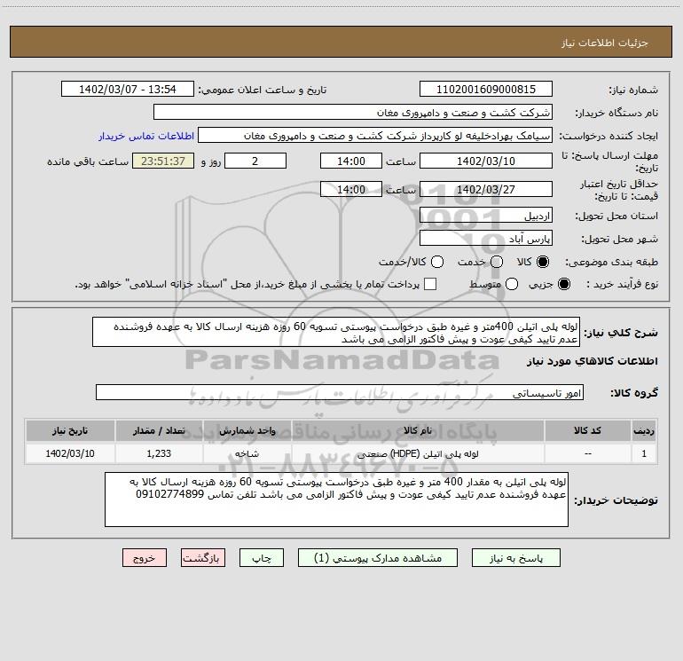The width and height of the screenshot is (683, 661).
Task: Click the need number field 1102001609000815
Action: (x=486, y=89)
